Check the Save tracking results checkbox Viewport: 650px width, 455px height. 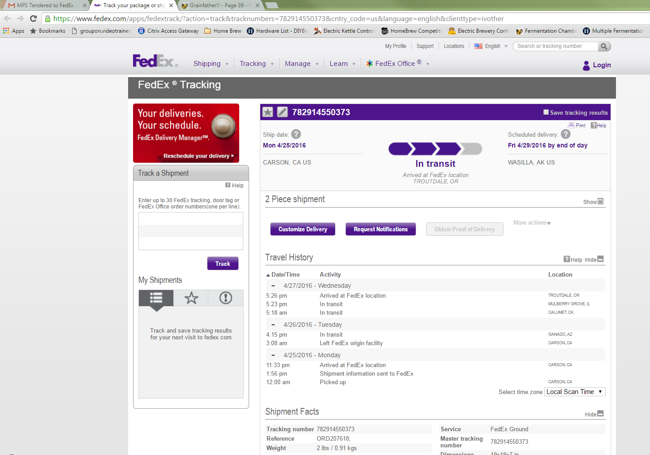(546, 112)
